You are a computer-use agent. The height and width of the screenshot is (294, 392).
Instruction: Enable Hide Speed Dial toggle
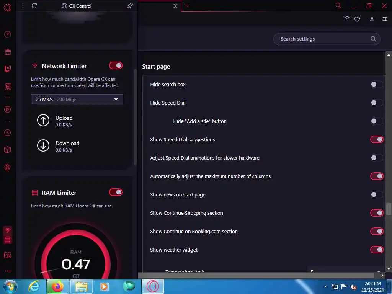(377, 103)
